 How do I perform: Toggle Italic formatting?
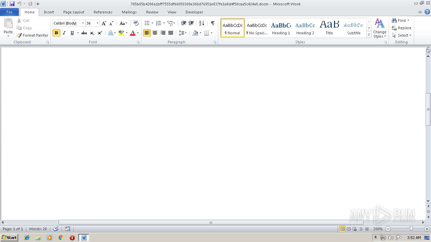coord(64,33)
